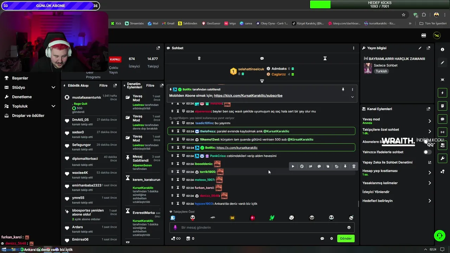Delete hypzex1903's message with its trash icon

172,203
